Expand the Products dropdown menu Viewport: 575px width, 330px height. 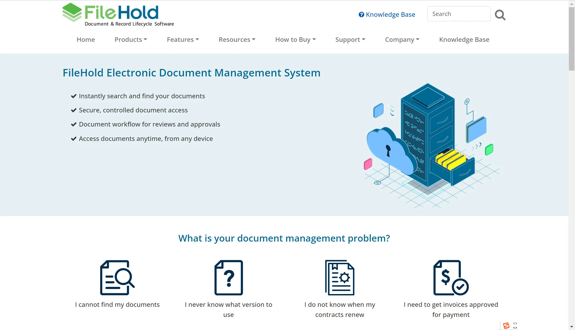click(130, 39)
